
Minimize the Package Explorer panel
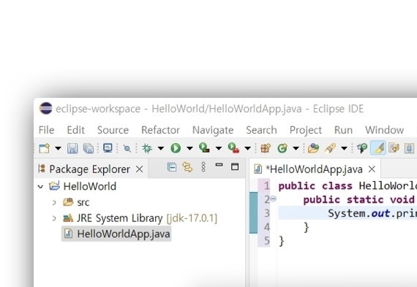[219, 165]
